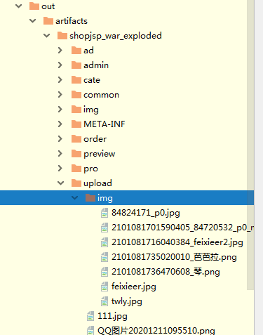Click the highlighted img folder icon
This screenshot has width=263, height=335.
(90, 198)
